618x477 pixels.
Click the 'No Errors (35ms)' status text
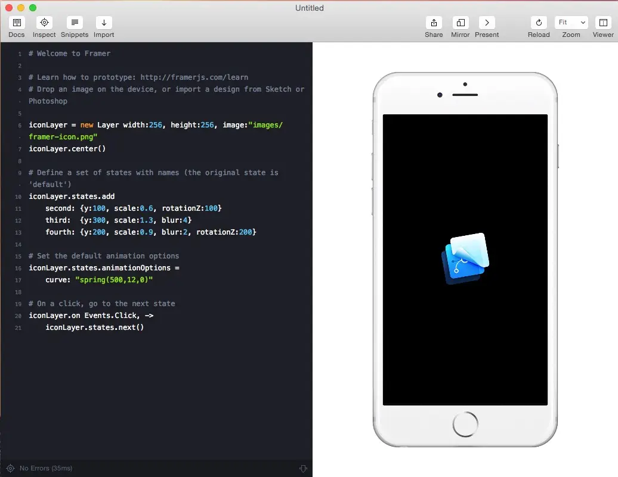(46, 468)
